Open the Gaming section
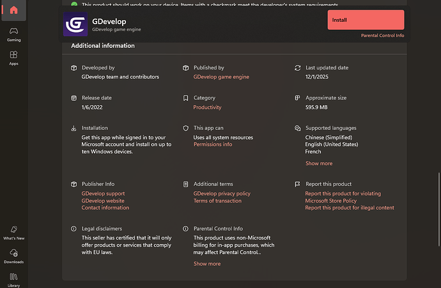This screenshot has height=288, width=441. [x=13, y=33]
